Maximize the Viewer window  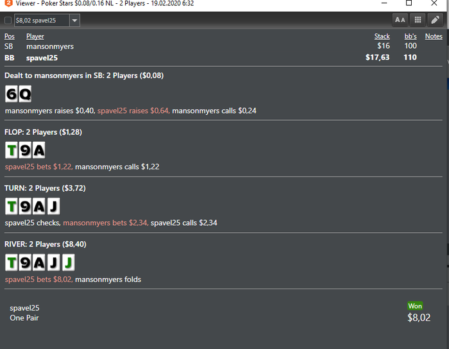pyautogui.click(x=409, y=3)
